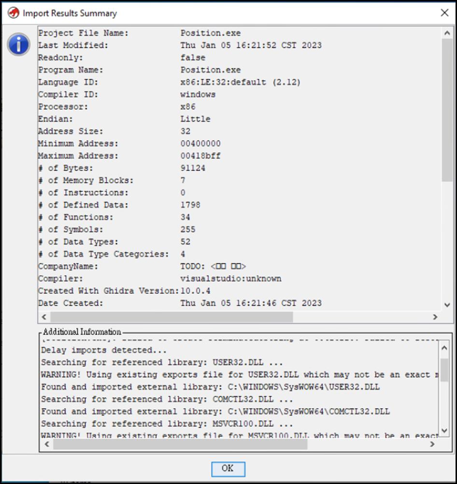Click Additional Information horizontal scrollbar thumb

(180, 444)
